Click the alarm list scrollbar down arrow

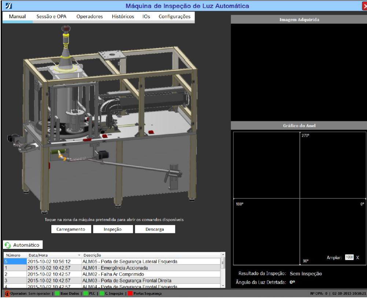click(x=223, y=286)
